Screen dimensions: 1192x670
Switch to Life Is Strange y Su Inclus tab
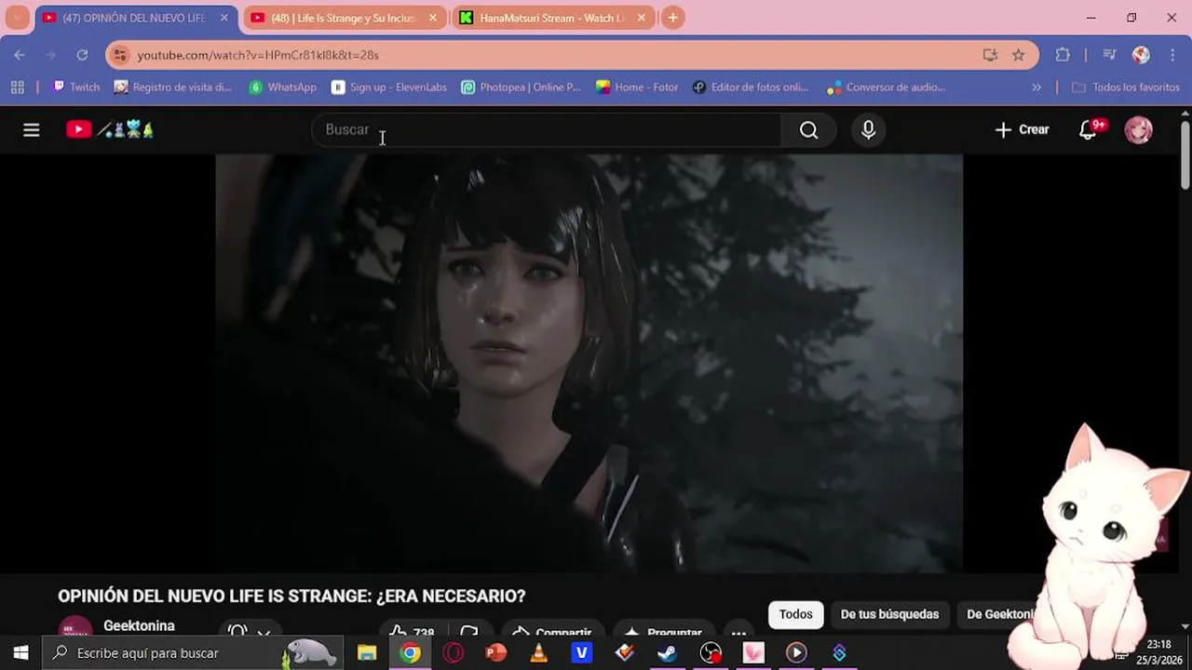(343, 18)
